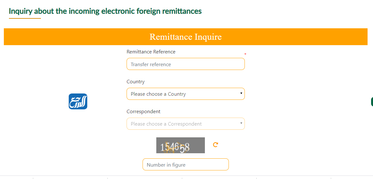Click the bottom horizontal divider line
The image size is (373, 179).
click(185, 176)
